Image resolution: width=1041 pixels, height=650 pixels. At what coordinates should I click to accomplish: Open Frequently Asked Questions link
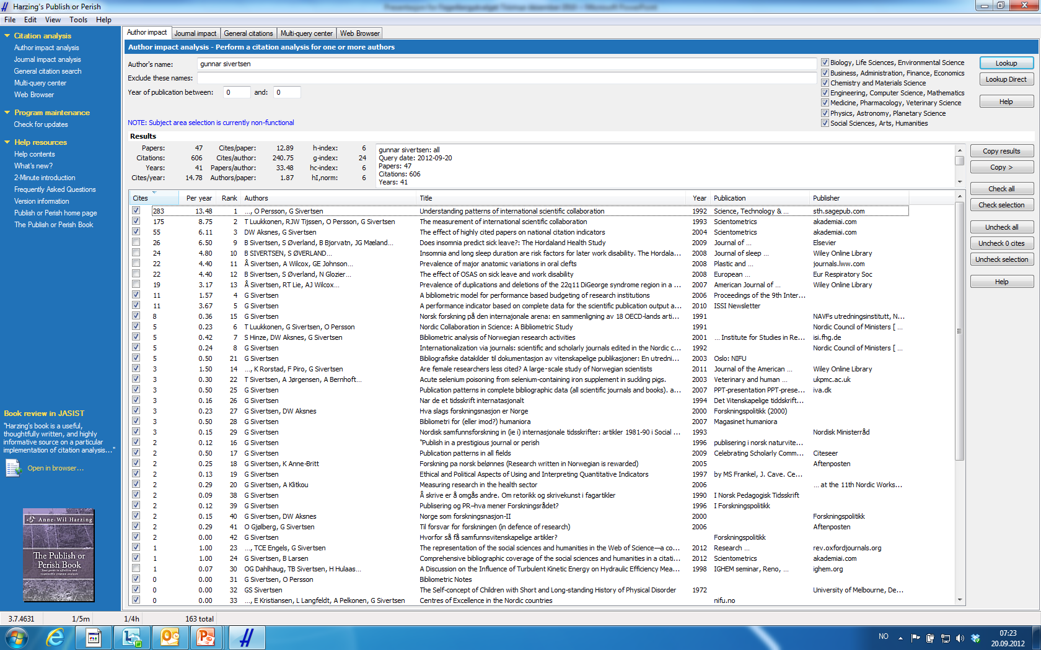tap(55, 189)
